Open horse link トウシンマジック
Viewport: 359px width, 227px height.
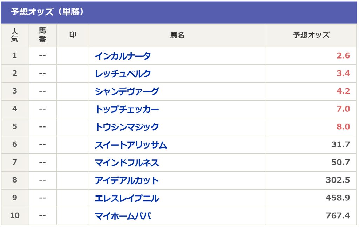point(127,127)
